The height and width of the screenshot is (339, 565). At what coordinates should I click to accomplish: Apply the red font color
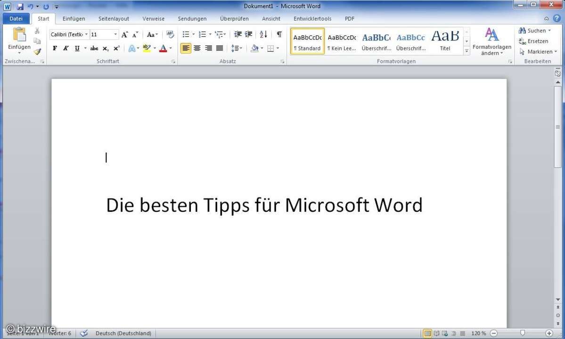click(163, 48)
